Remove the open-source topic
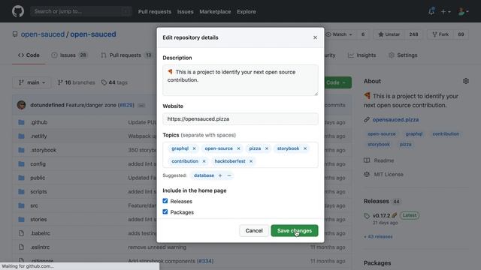Image resolution: width=481 pixels, height=270 pixels. (238, 148)
